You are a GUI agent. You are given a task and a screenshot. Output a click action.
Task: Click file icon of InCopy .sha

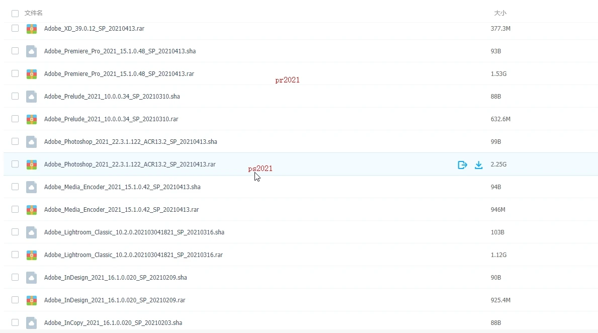point(32,323)
